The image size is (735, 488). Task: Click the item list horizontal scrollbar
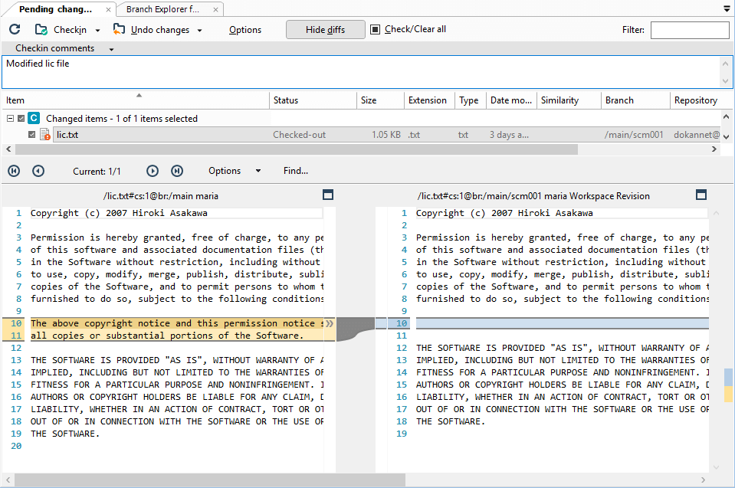click(297, 149)
